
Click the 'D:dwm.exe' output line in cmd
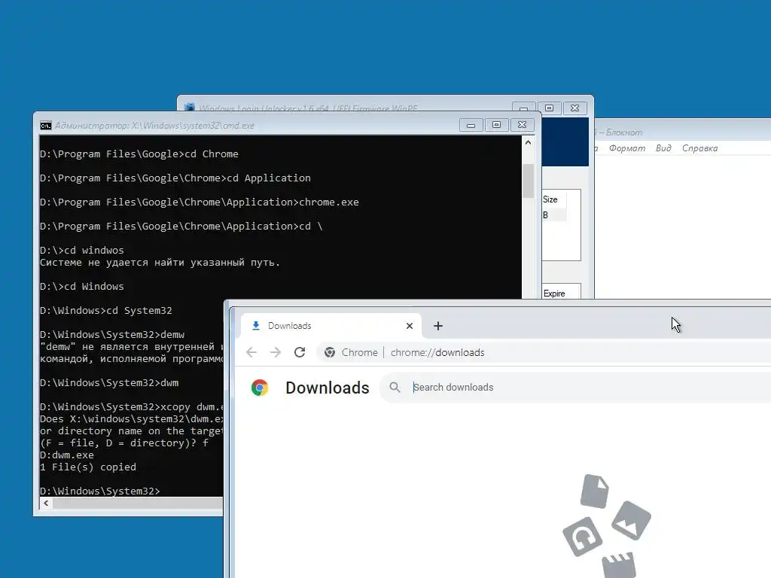67,455
